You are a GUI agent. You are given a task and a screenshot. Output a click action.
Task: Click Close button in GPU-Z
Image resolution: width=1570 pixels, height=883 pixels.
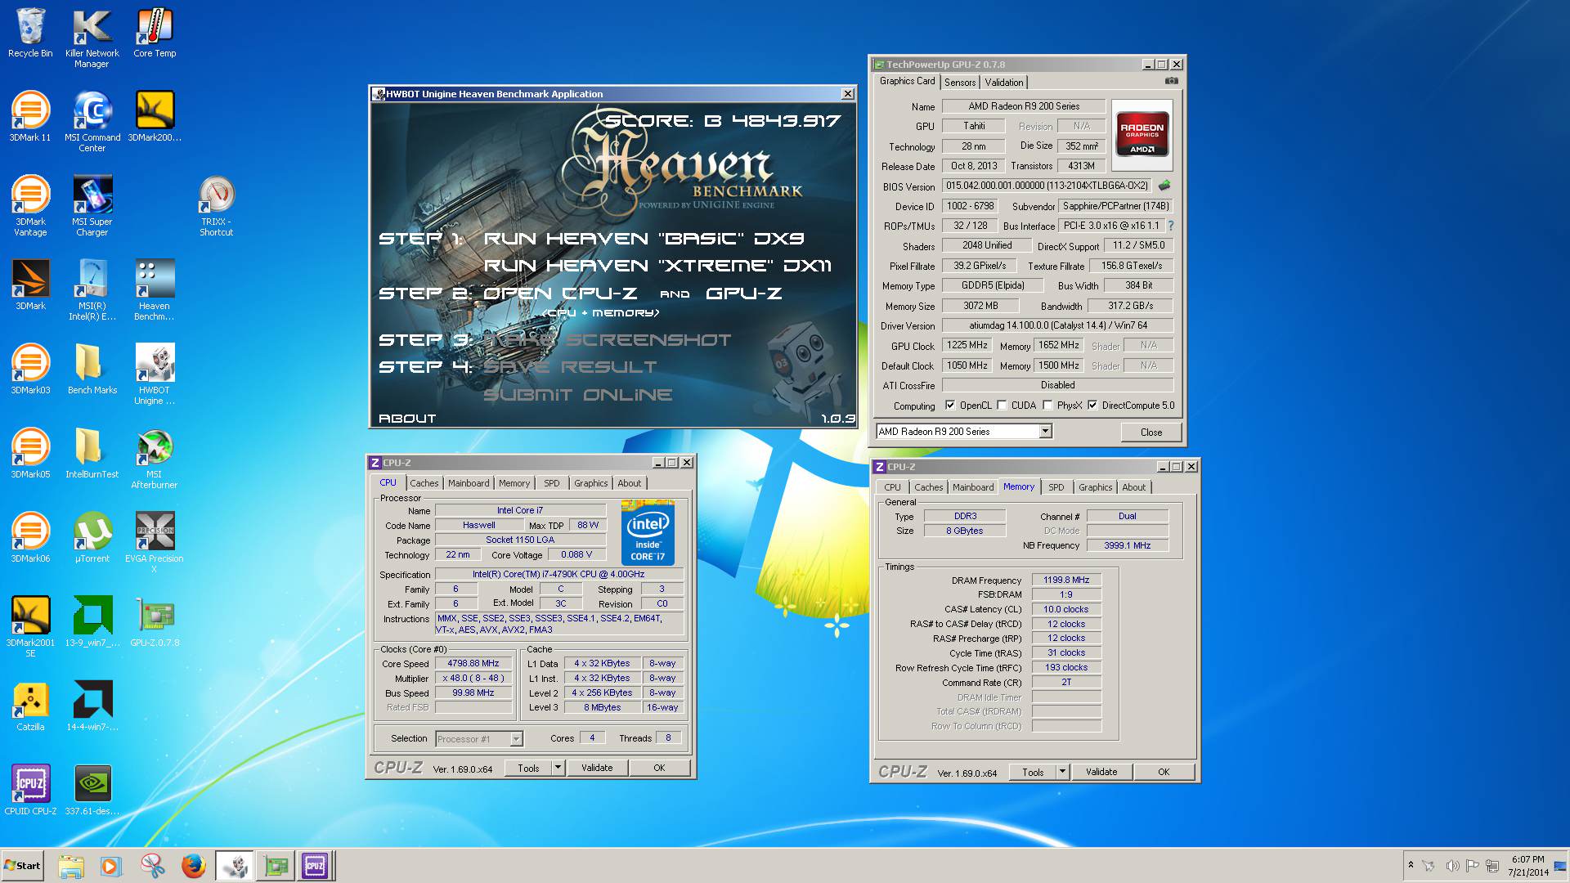click(1151, 433)
